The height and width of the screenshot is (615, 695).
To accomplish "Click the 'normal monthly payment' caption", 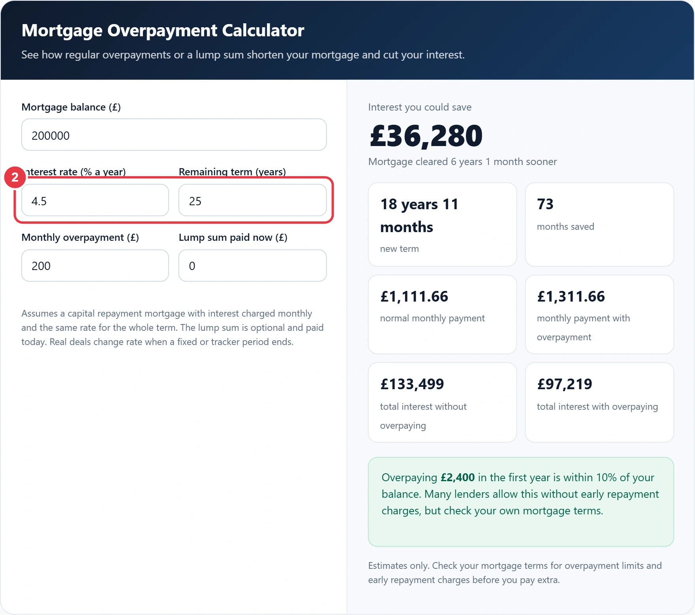I will (x=432, y=318).
